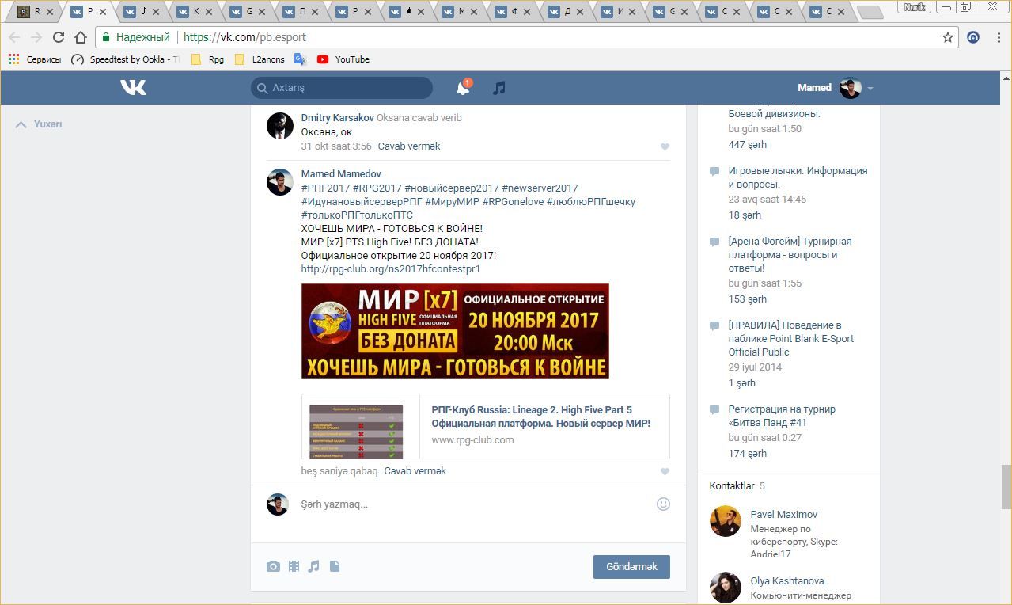Screen dimensions: 1012x605
Task: Click the Şərh yazmaq comment field
Action: click(x=475, y=504)
